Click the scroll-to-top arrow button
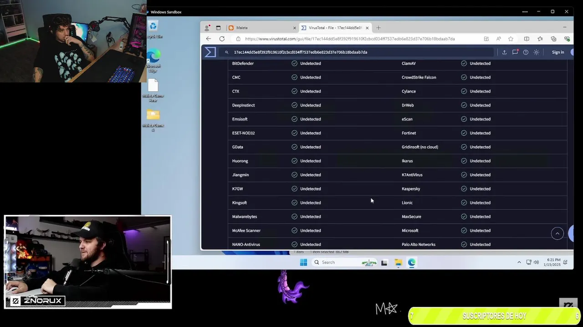The image size is (583, 327). pyautogui.click(x=557, y=233)
